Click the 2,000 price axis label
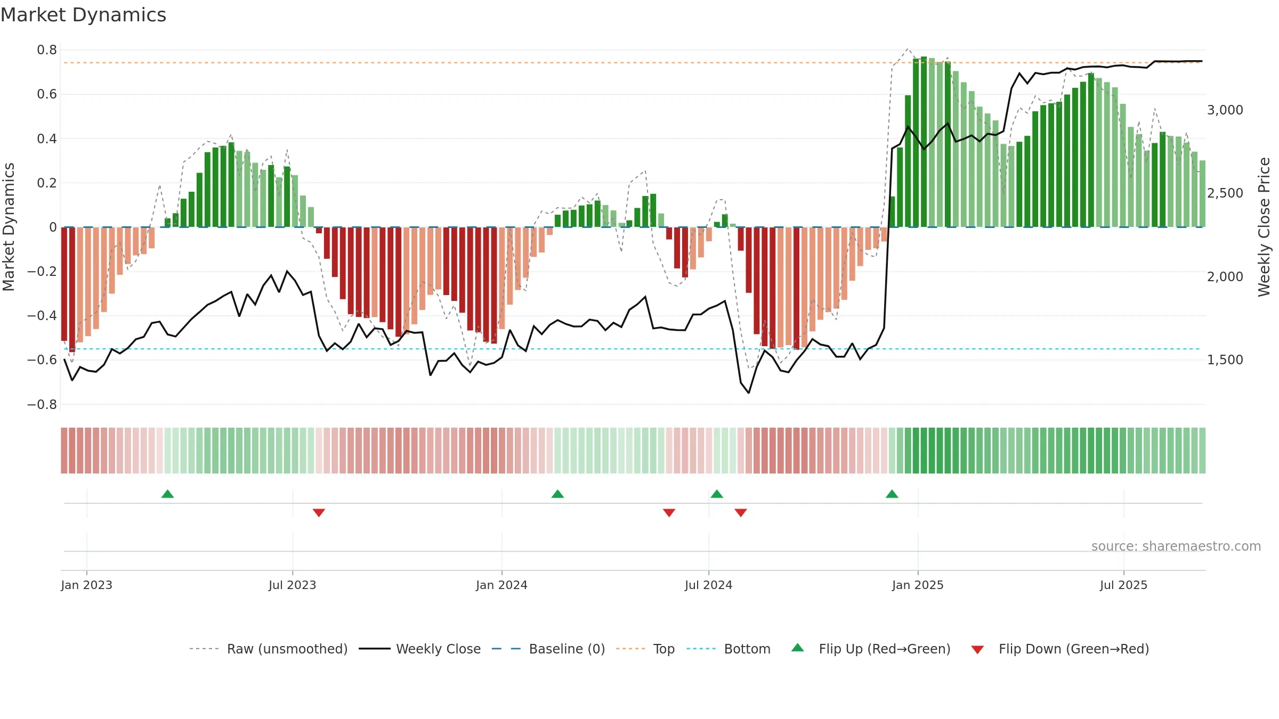 (1225, 276)
